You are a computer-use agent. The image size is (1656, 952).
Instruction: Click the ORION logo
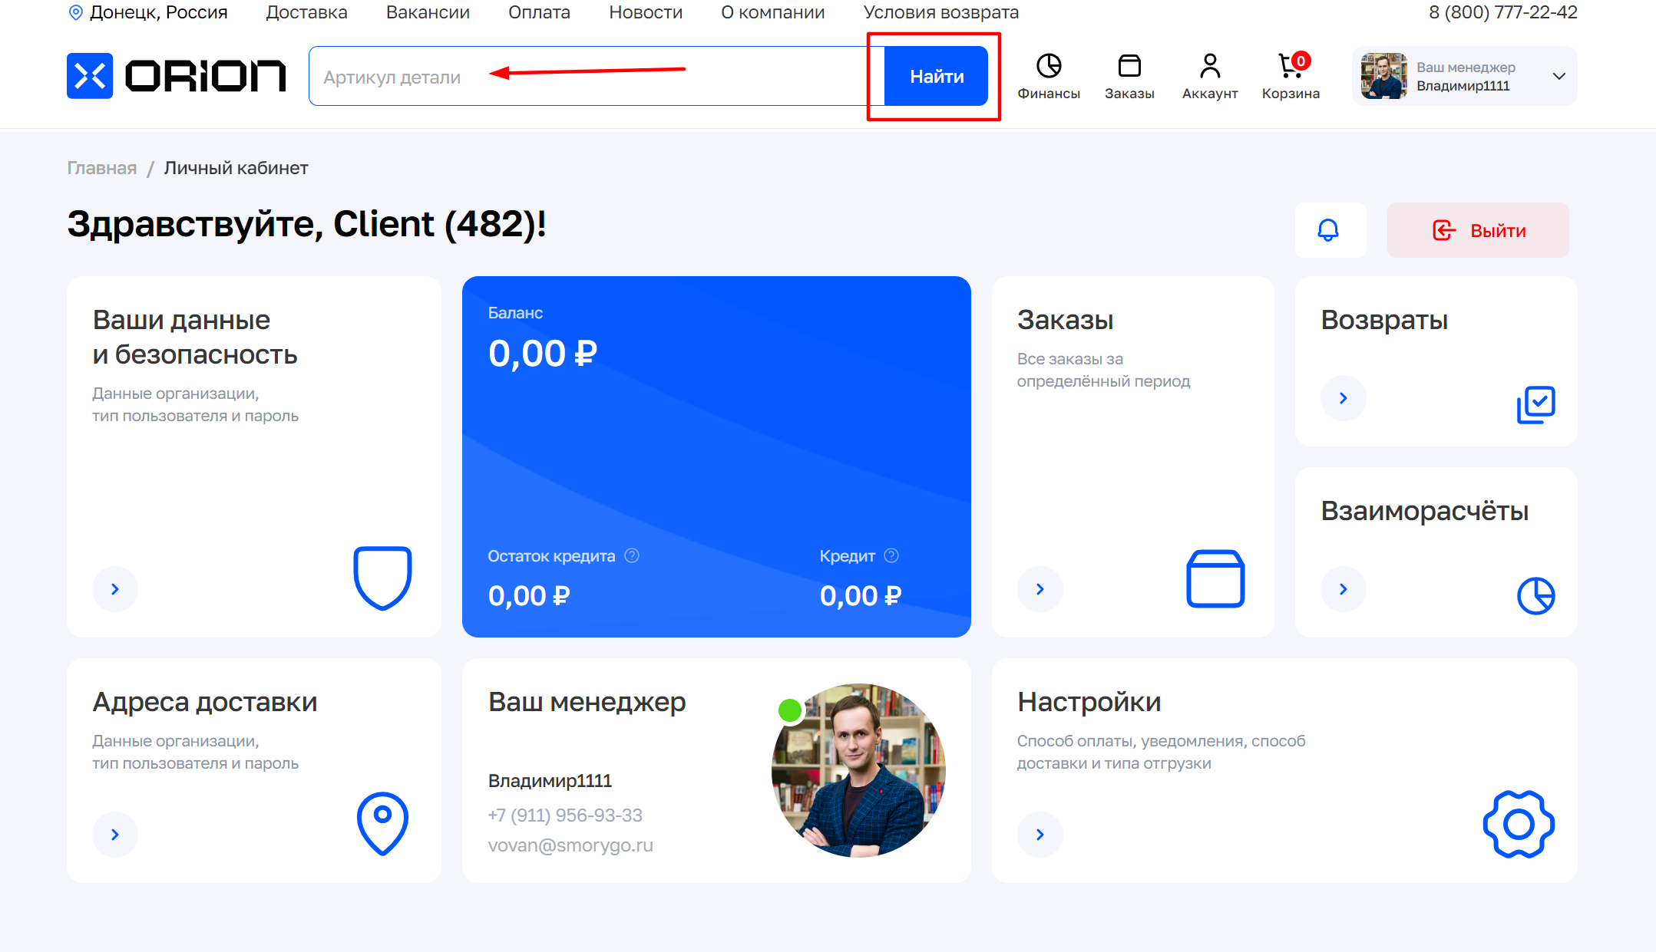click(177, 76)
